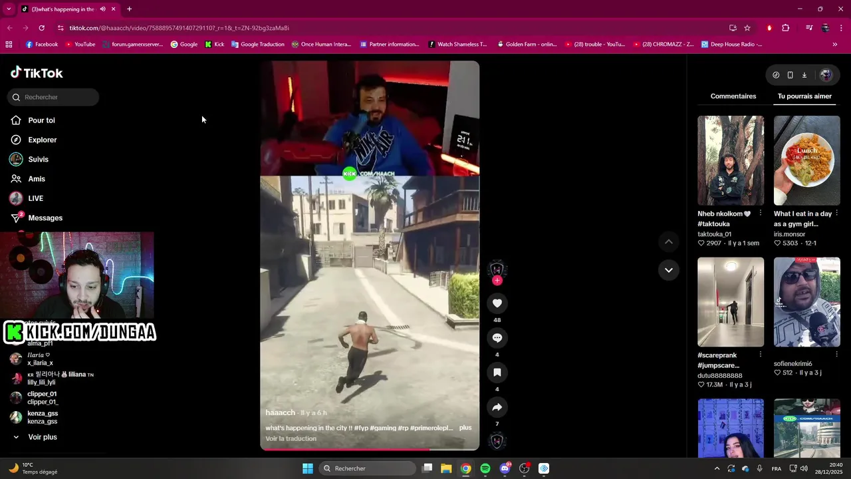Open What I eat in a day thumbnail

807,160
